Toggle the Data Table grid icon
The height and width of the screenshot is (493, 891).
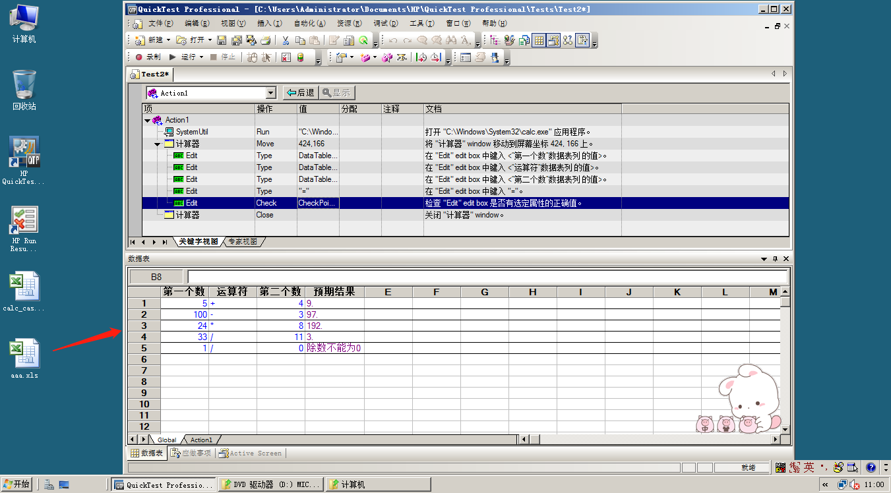539,40
